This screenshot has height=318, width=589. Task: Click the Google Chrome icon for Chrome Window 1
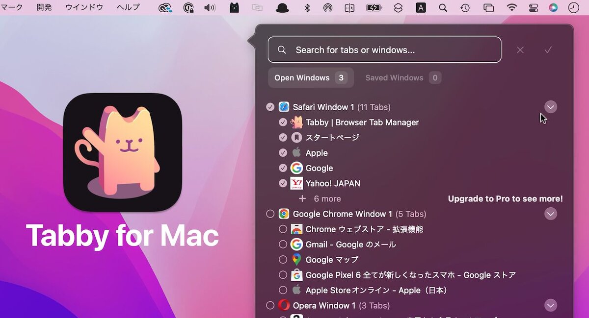(284, 214)
